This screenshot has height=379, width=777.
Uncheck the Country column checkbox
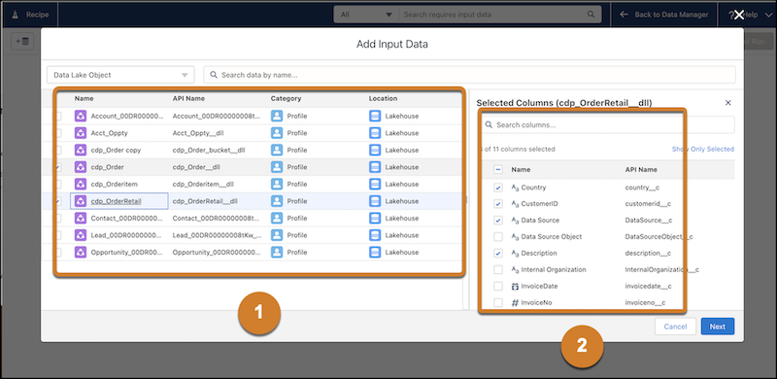(x=498, y=188)
